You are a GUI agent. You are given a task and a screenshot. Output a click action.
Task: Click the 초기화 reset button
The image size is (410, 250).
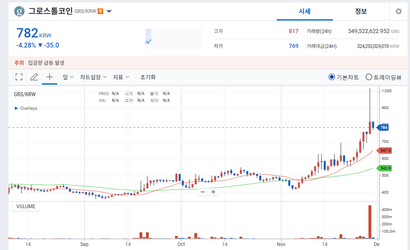[x=148, y=77]
